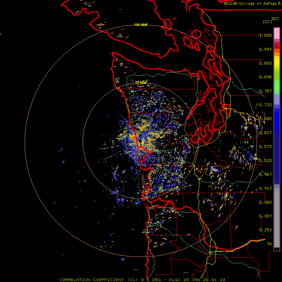This screenshot has height=282, width=282.
Task: Pick the bright green color bar segment
Action: point(277,85)
